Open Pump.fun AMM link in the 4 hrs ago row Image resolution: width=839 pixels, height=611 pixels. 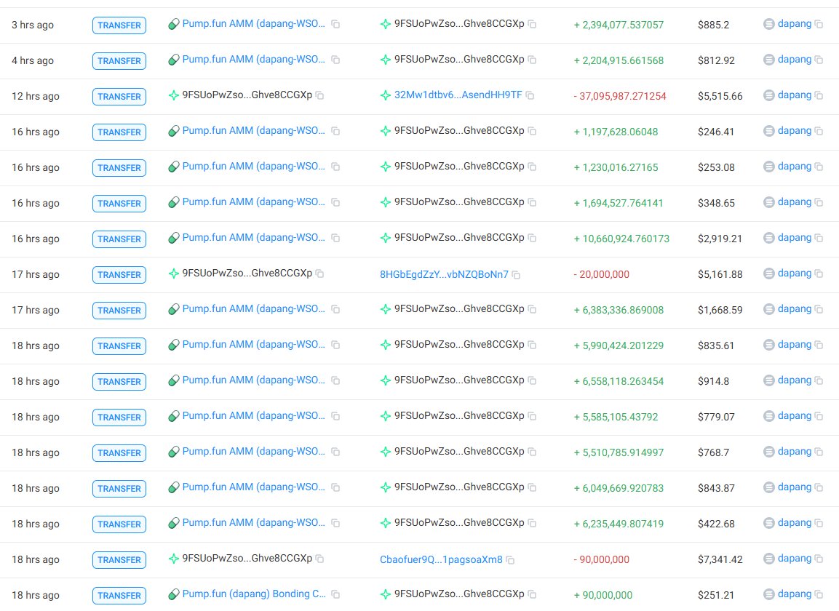(x=254, y=60)
